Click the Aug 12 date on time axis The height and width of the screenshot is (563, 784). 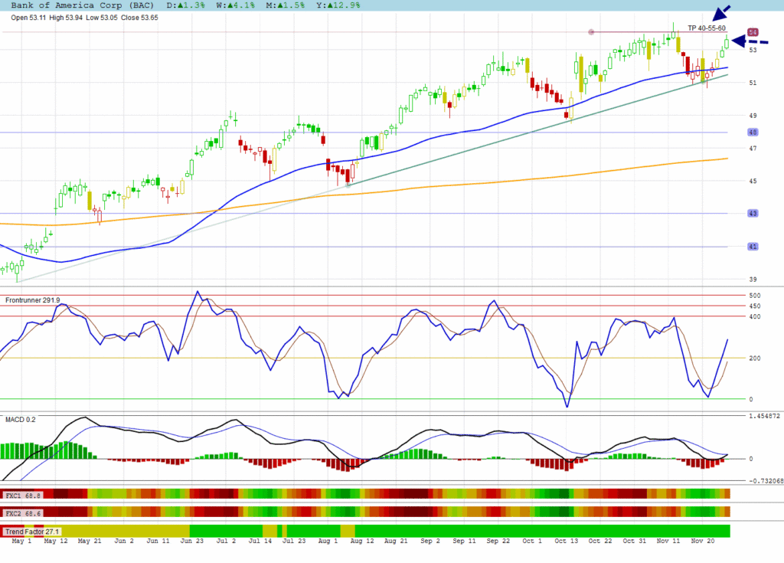(x=356, y=541)
